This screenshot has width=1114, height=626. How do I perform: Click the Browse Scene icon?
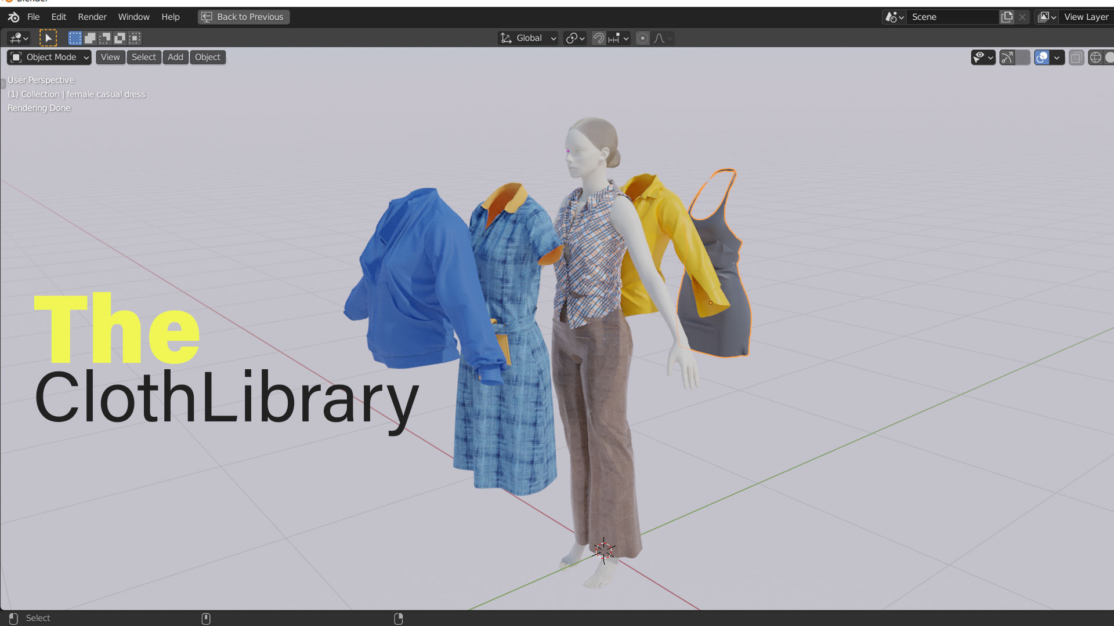892,17
